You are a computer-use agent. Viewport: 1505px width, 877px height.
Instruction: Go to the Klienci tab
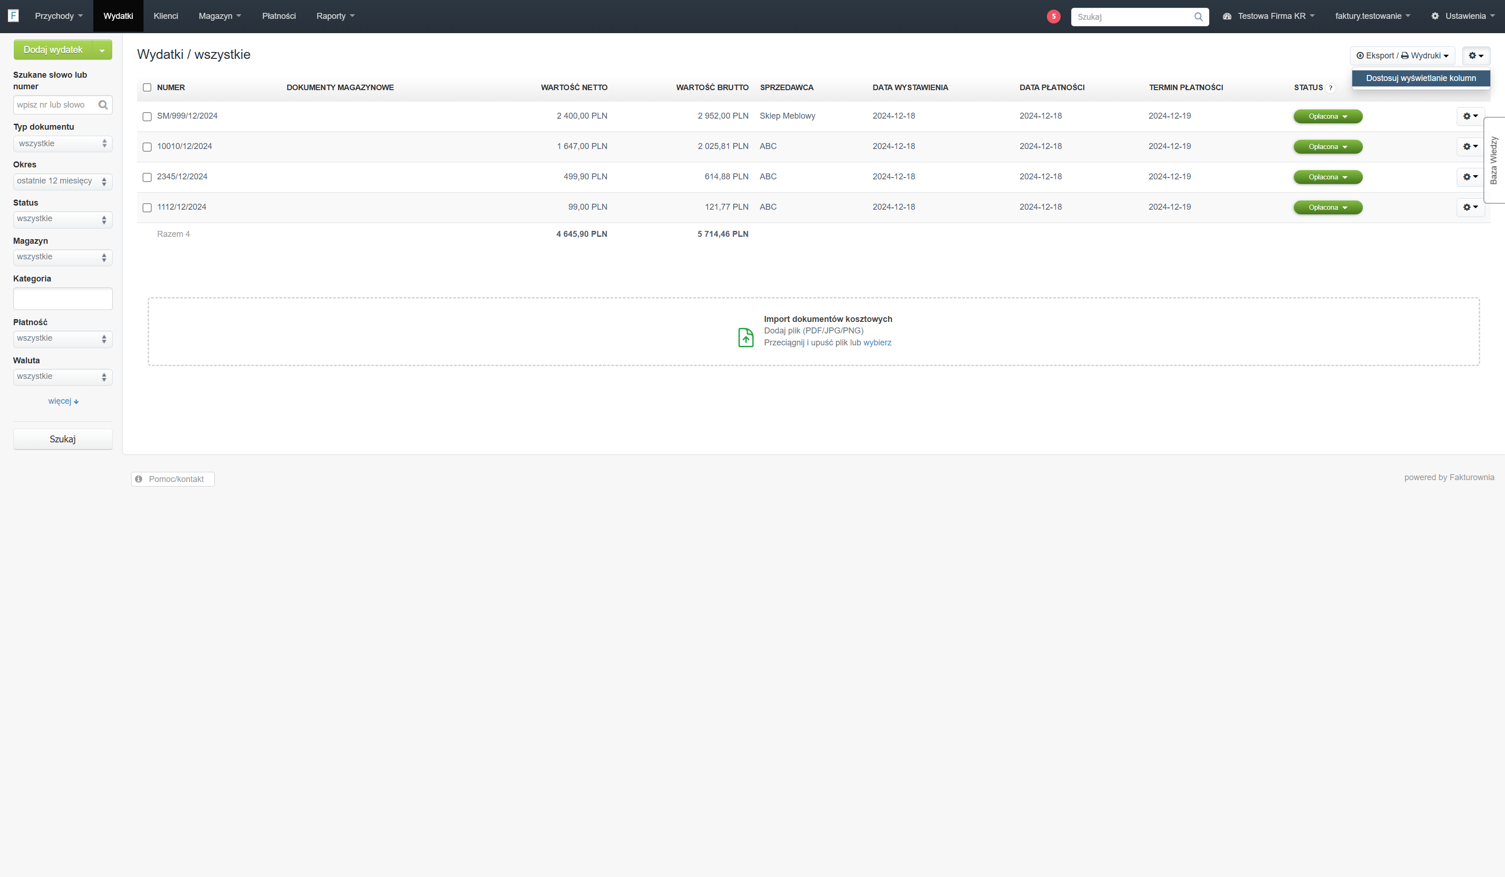(166, 16)
